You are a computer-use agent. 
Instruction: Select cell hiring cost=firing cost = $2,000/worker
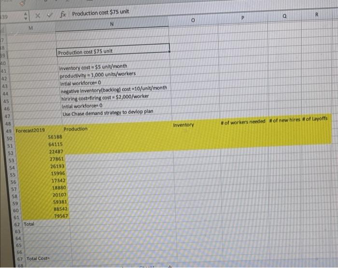105,97
